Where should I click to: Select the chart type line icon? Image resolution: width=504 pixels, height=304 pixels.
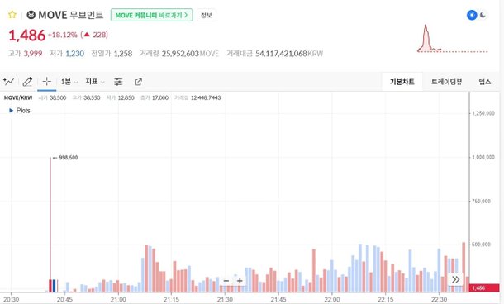pyautogui.click(x=9, y=82)
